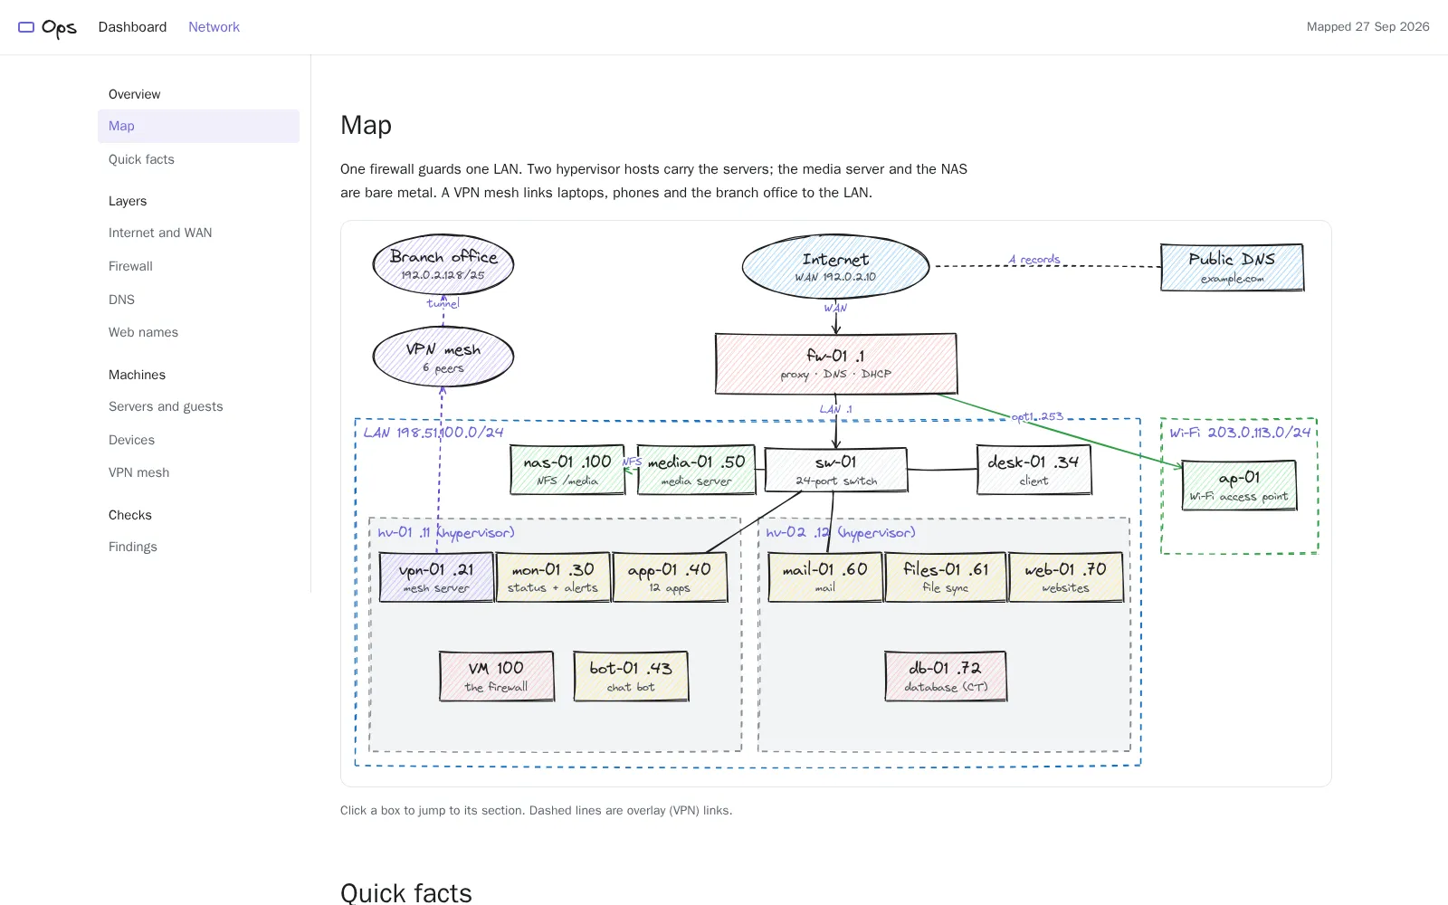Click the Branch office node
The image size is (1448, 905).
[x=443, y=264]
